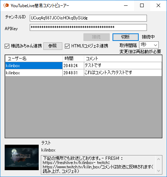Viewport: 167px width, 177px height.
Task: Click the 接続中 status label
Action: pos(148,37)
